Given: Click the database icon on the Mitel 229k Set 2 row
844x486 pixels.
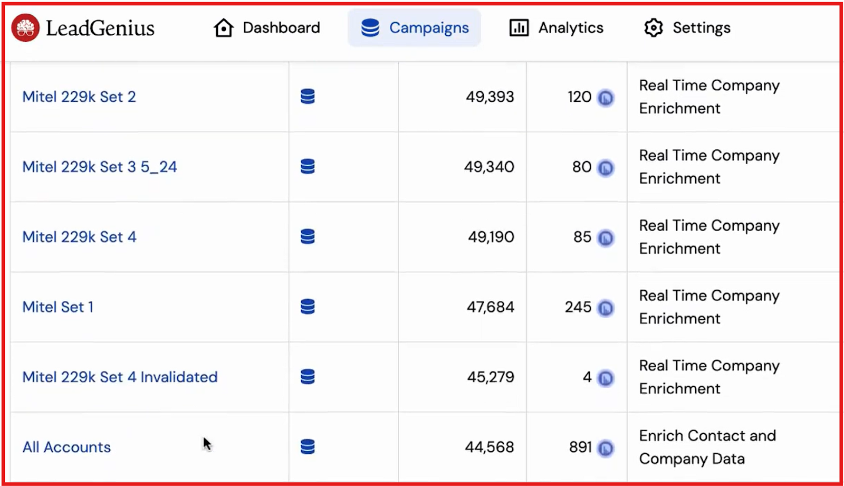Looking at the screenshot, I should [x=307, y=97].
